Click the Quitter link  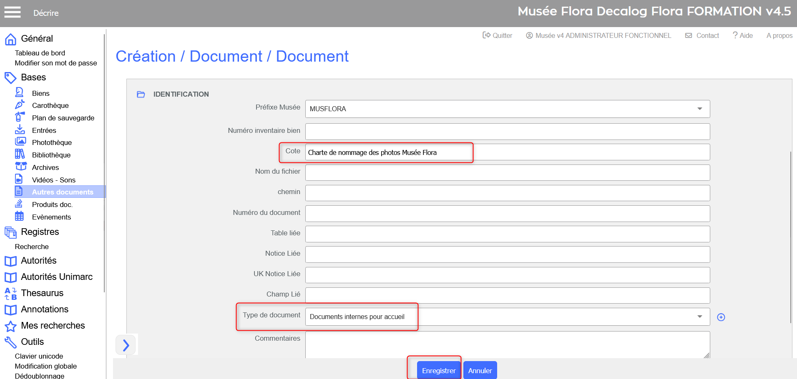498,36
